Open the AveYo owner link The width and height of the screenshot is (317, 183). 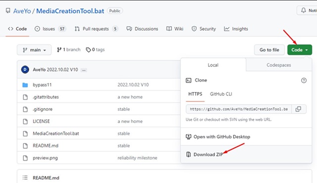coord(22,11)
